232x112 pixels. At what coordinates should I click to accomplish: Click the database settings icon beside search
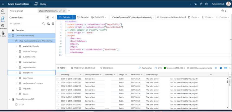[x=48, y=24]
